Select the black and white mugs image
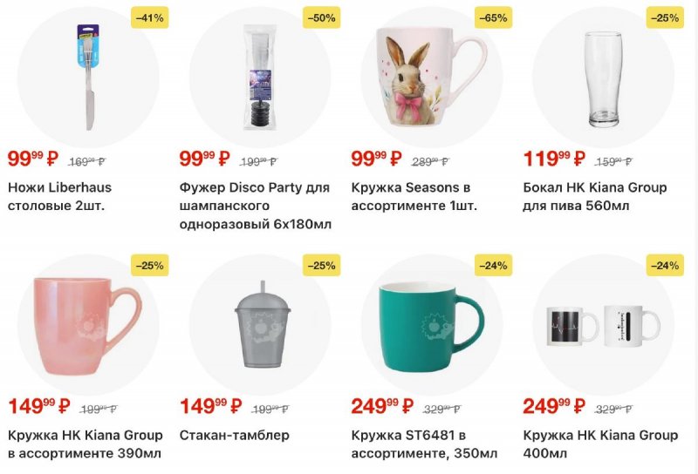This screenshot has width=698, height=474. click(602, 324)
